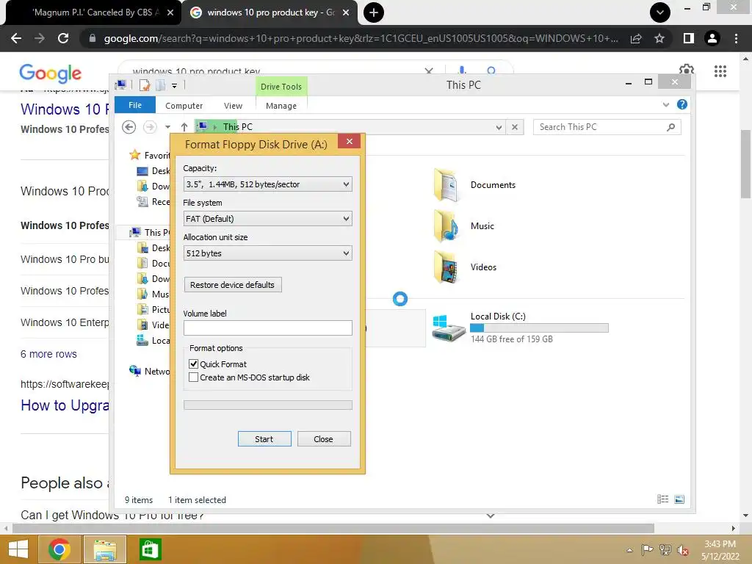752x564 pixels.
Task: Click New folder icon in quick access toolbar
Action: coord(161,85)
